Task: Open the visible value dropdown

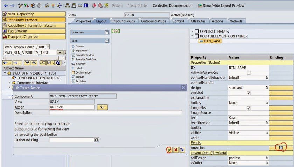Action: (x=267, y=133)
